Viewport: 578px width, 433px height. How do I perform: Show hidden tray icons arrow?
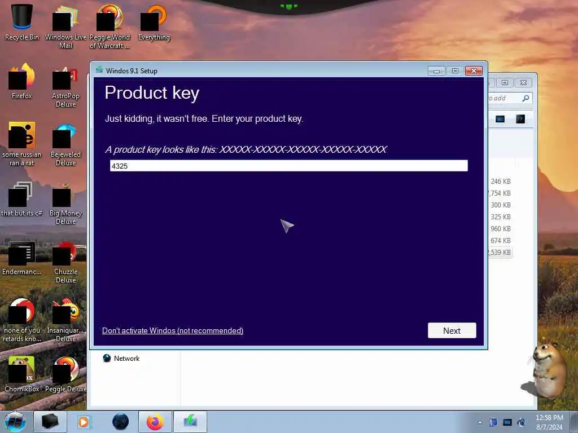(x=480, y=422)
